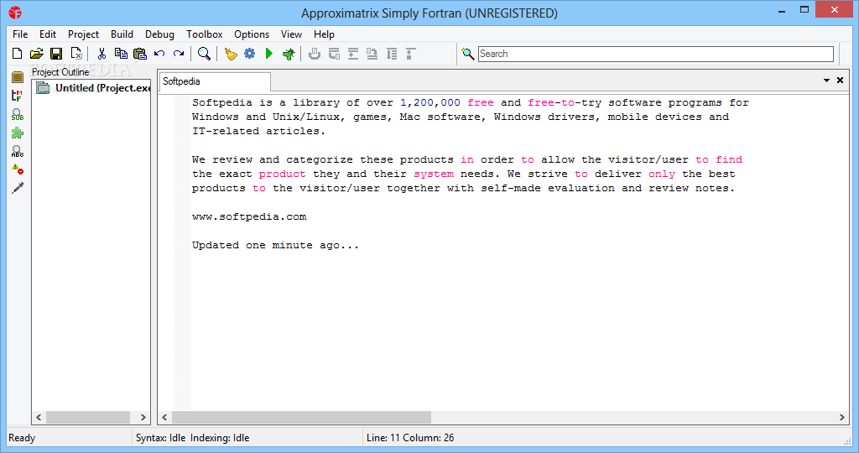Close the current file using the page-with-X icon

[76, 54]
